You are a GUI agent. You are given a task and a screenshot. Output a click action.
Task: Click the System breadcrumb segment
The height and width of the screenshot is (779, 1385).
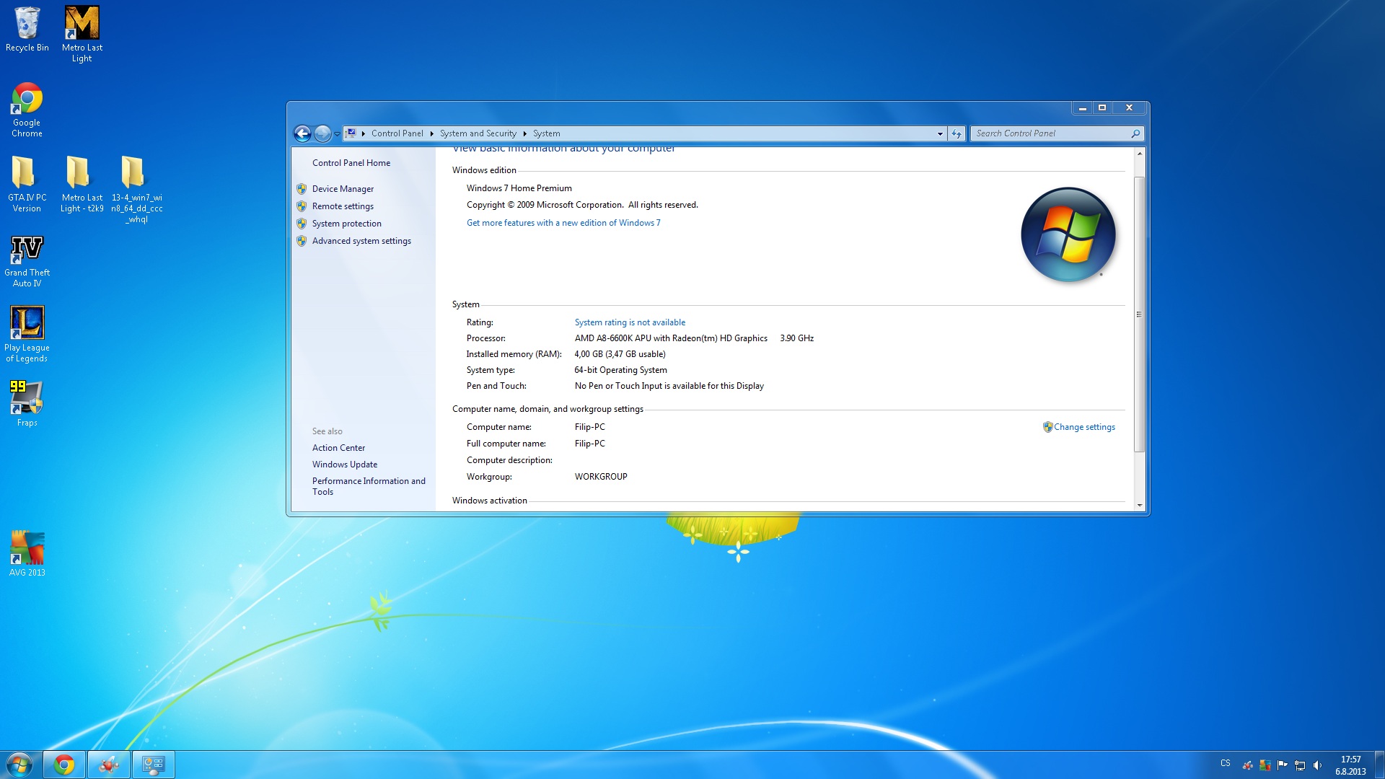546,133
